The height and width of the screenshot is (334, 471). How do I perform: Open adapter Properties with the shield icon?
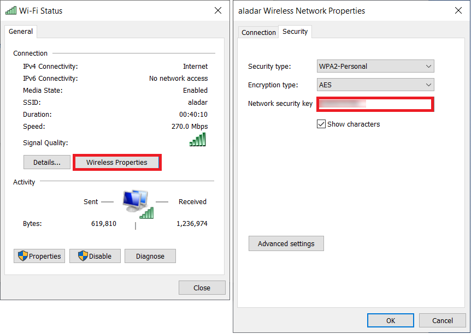click(39, 256)
